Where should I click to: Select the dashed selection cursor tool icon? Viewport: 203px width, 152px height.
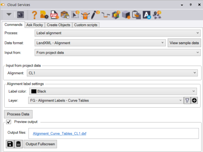click(x=75, y=14)
